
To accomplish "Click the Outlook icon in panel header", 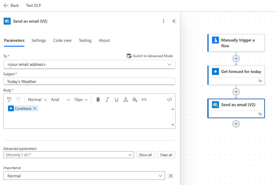I will tap(7, 21).
